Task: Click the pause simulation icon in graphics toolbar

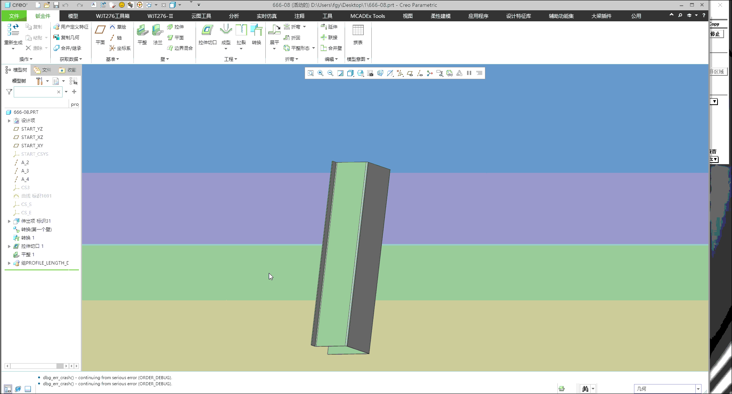Action: (x=469, y=73)
